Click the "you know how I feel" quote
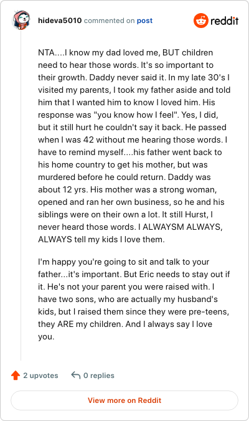Viewport: 249px width, 421px height. pos(136,115)
